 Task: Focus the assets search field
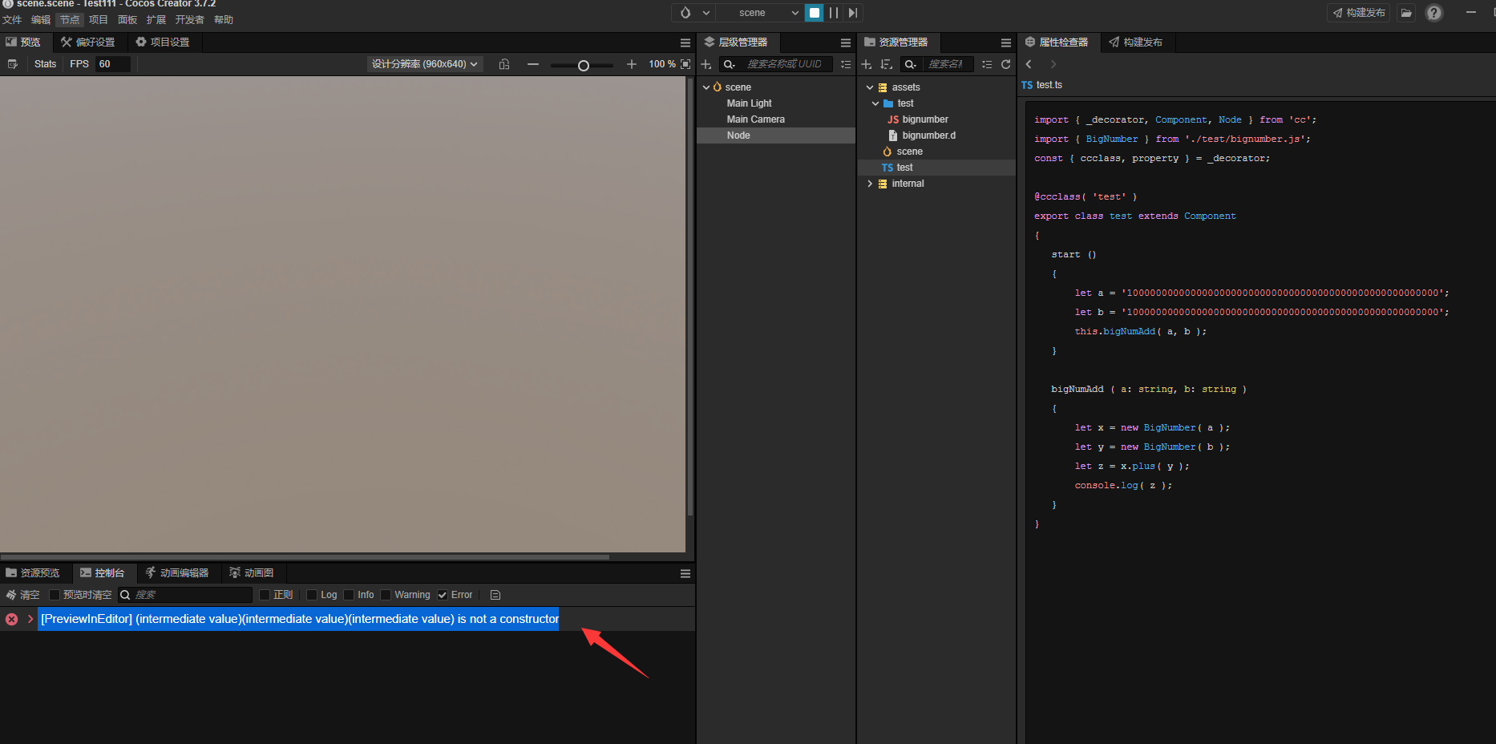(948, 64)
